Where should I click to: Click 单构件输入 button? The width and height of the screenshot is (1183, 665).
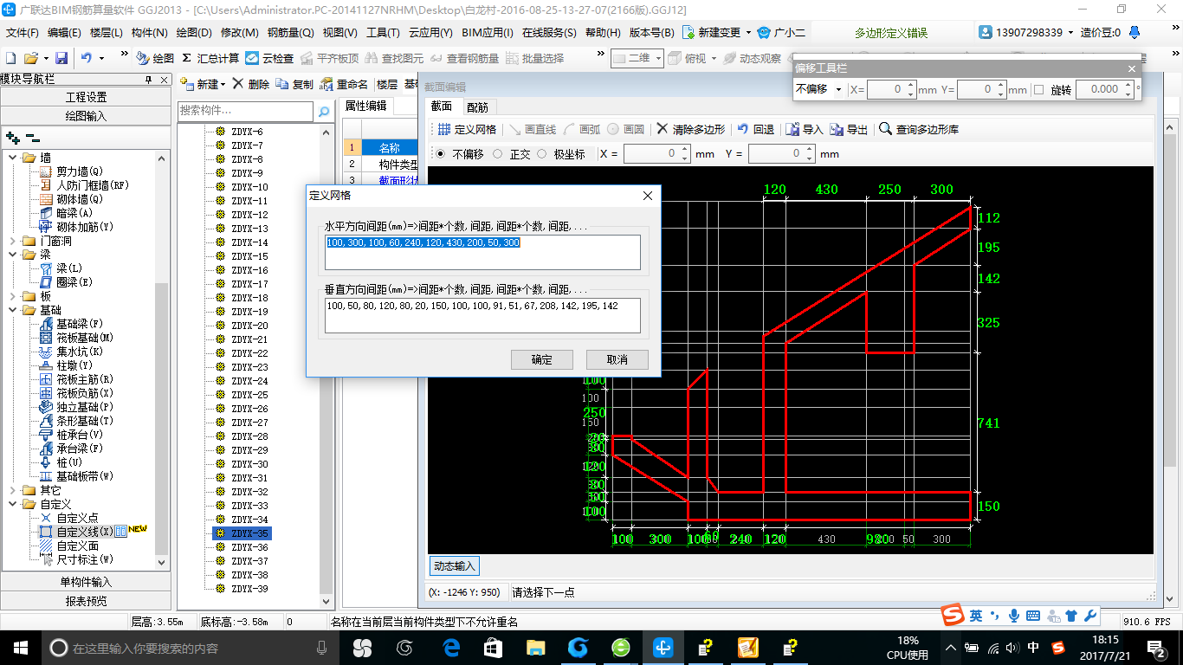(86, 582)
